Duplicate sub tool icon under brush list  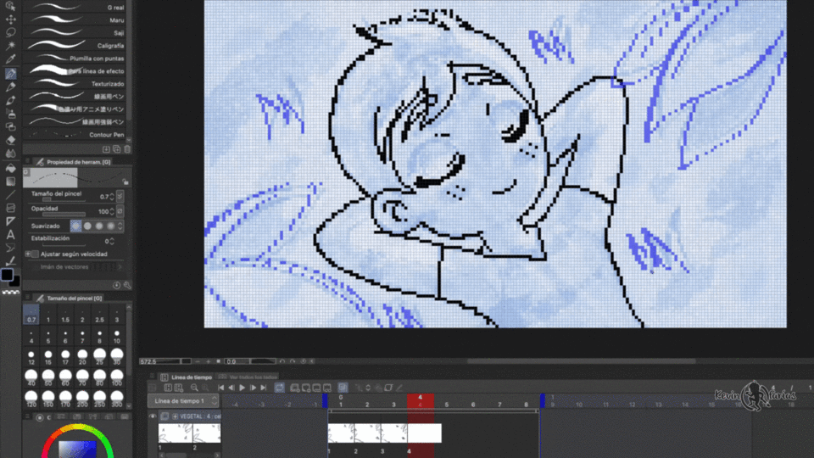click(117, 149)
